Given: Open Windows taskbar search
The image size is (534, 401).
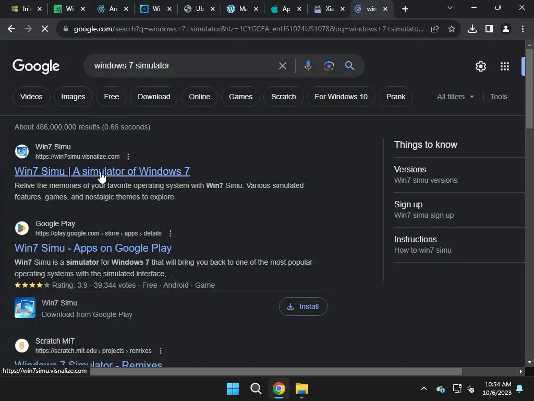Looking at the screenshot, I should tap(256, 388).
